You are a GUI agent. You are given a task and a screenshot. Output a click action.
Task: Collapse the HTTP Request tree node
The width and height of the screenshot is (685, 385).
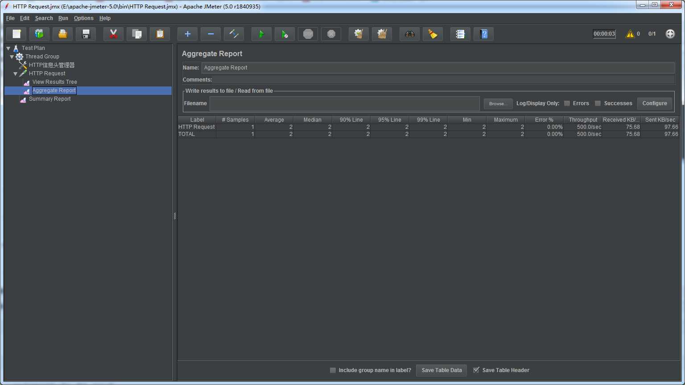coord(16,74)
